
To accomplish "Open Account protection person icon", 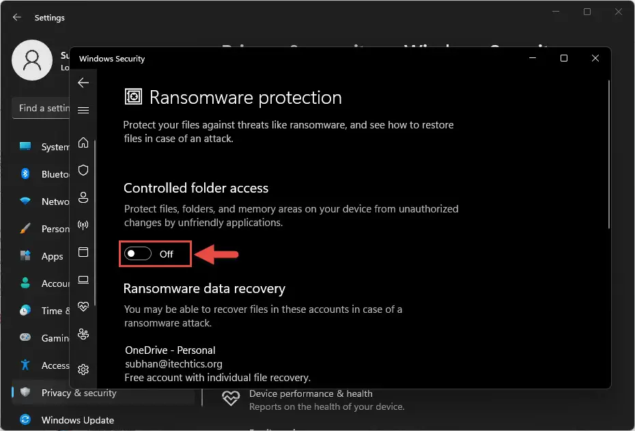I will click(83, 197).
